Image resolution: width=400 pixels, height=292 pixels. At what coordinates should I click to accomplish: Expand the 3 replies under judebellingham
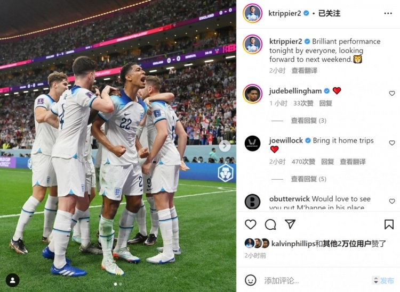[x=308, y=121]
